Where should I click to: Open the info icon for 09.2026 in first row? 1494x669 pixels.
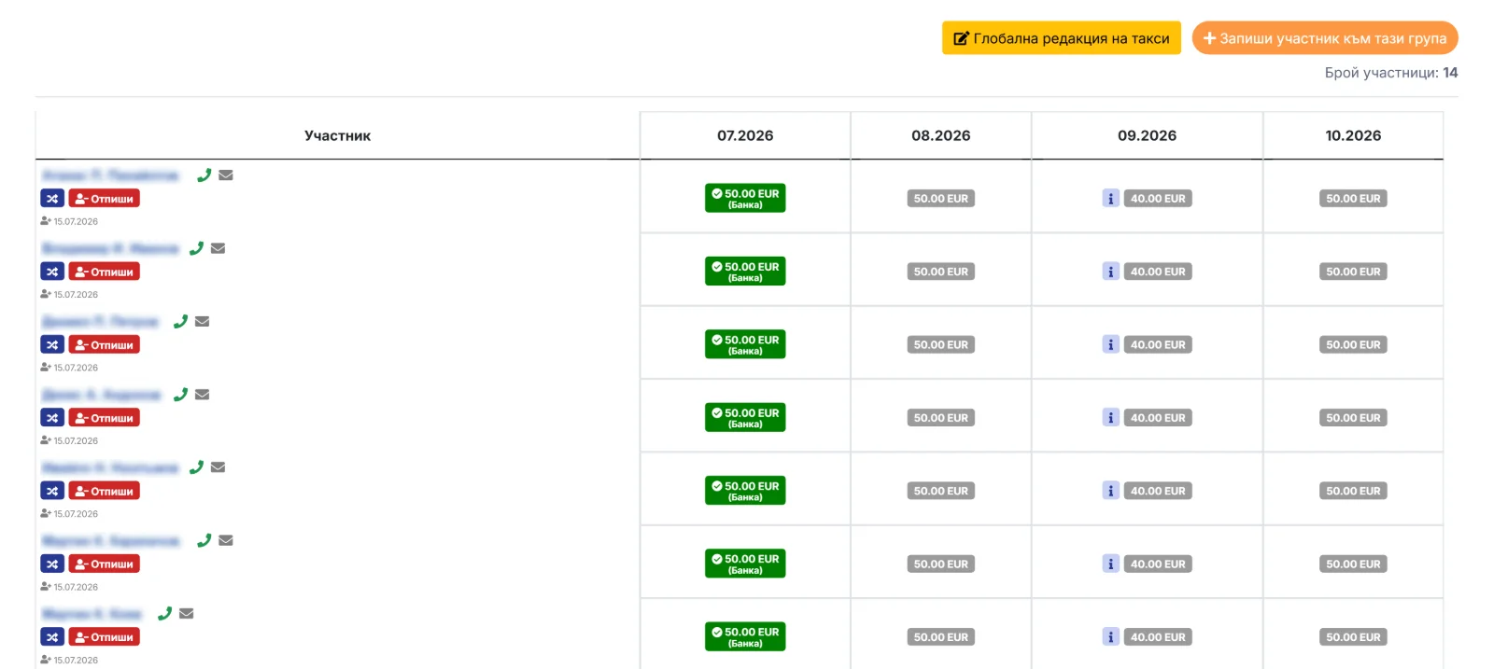tap(1110, 199)
